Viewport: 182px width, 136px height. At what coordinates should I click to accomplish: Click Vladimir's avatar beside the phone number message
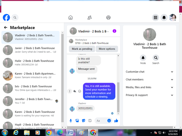(72, 109)
